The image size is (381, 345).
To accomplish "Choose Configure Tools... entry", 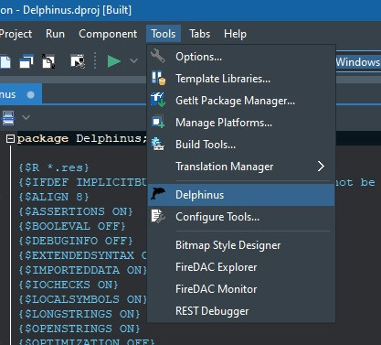I will pos(241,217).
